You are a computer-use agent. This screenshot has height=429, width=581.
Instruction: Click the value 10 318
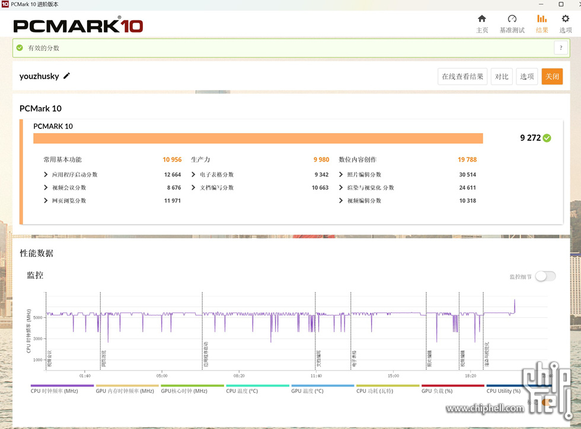468,201
